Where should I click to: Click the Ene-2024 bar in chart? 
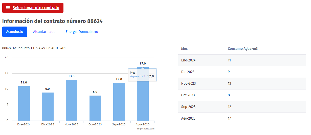[x=24, y=104]
